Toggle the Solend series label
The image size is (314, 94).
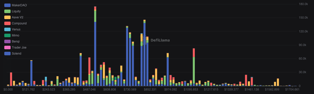17,54
